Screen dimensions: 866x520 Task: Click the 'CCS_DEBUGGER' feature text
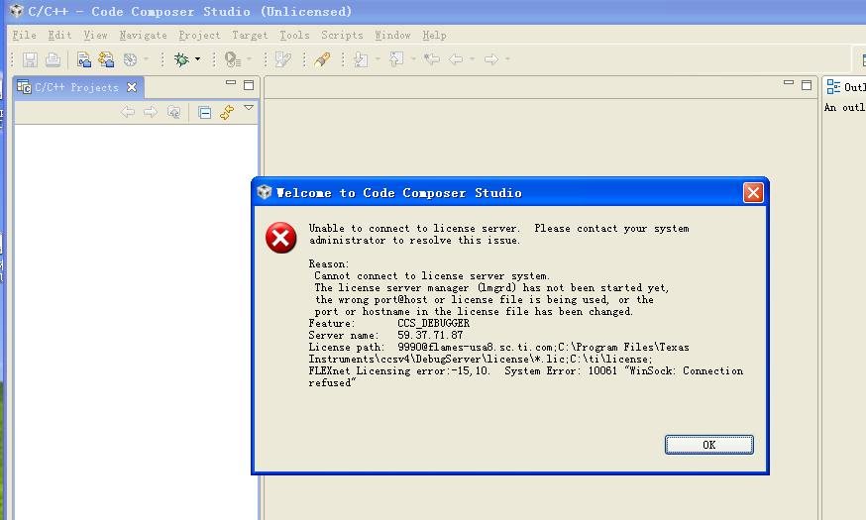tap(434, 324)
